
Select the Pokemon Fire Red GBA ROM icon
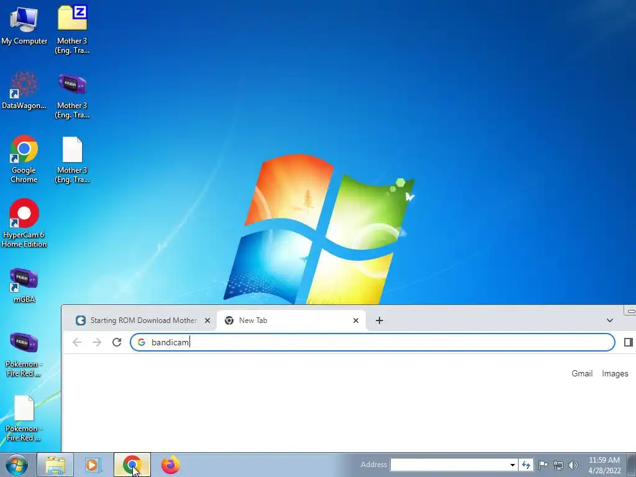24,353
